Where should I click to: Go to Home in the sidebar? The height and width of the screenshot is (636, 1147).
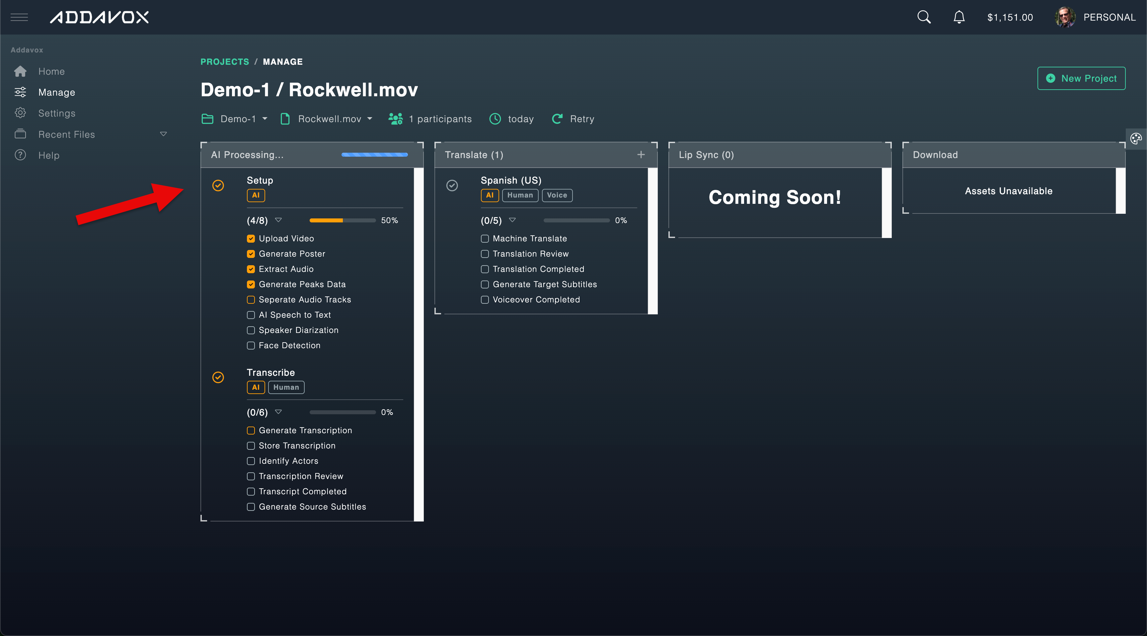pos(52,71)
